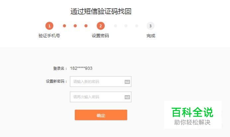Click the first gray progress dot

click(116, 26)
